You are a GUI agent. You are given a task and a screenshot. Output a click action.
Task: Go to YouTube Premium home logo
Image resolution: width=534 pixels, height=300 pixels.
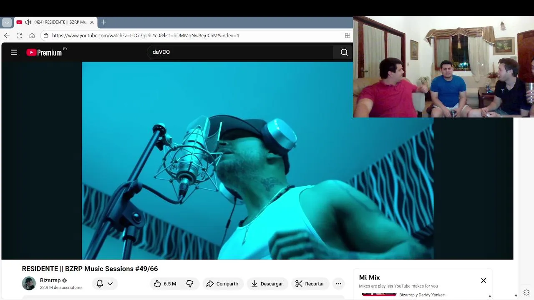coord(44,52)
